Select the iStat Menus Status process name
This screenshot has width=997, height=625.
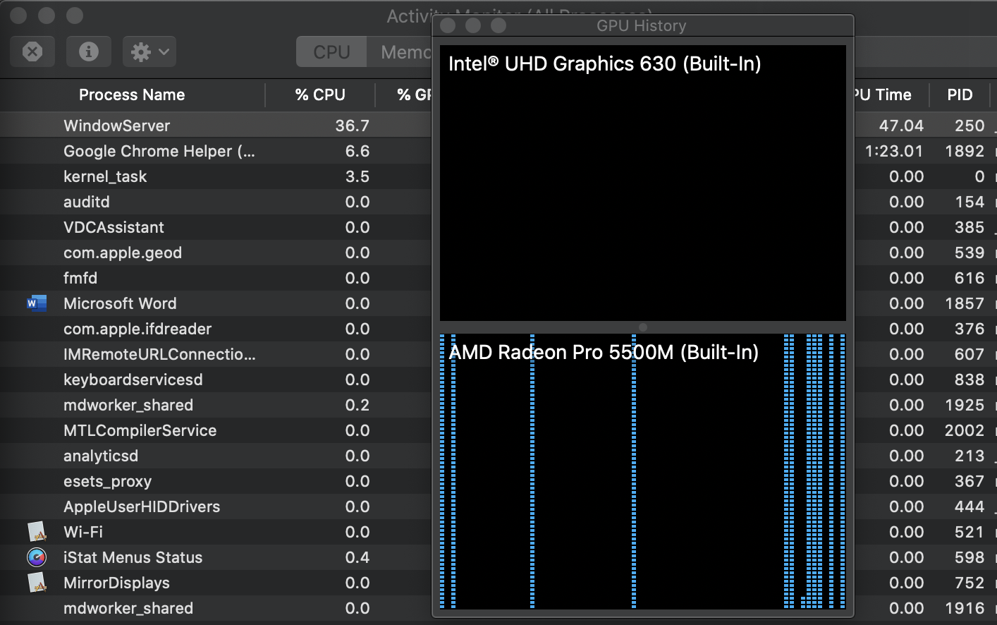tap(133, 557)
